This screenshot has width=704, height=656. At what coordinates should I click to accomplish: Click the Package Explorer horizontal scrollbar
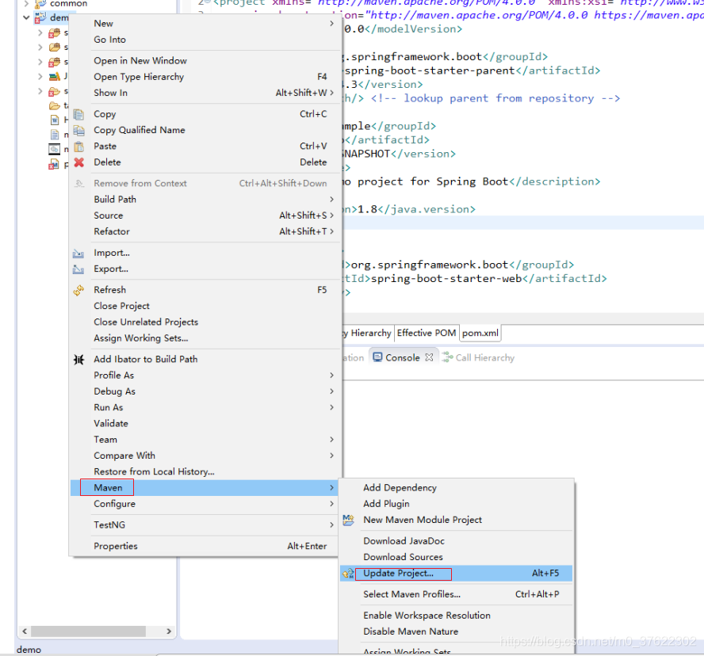tap(87, 631)
